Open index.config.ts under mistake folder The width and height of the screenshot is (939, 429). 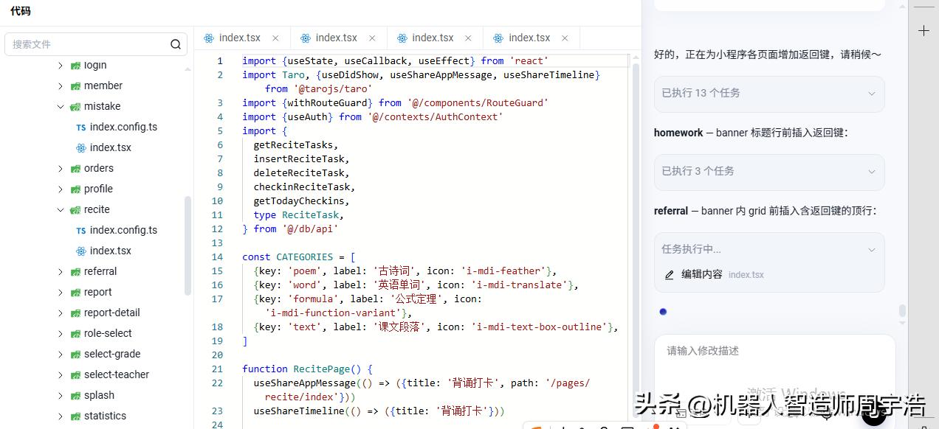click(123, 127)
